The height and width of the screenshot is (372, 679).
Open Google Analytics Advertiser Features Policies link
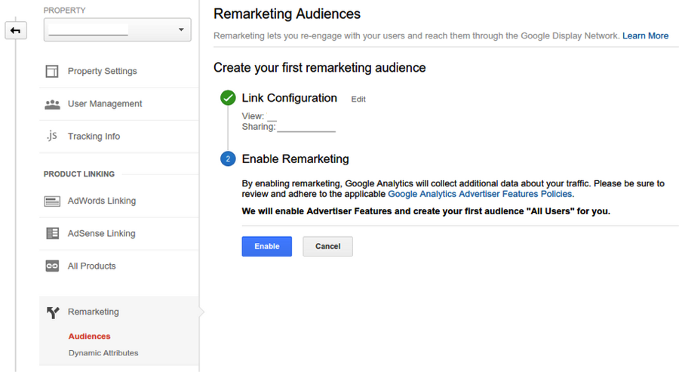point(480,194)
